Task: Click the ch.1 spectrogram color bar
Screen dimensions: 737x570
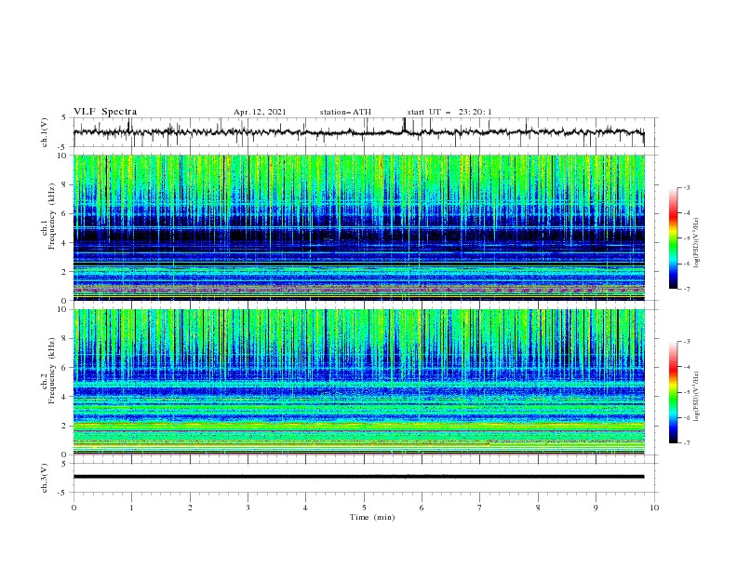Action: [673, 238]
